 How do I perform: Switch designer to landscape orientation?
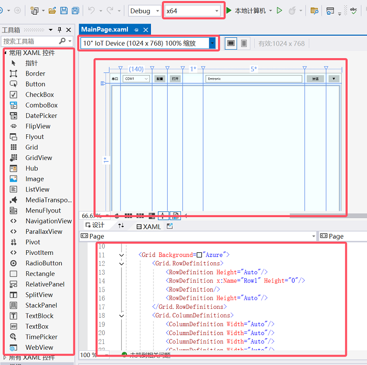tap(231, 44)
